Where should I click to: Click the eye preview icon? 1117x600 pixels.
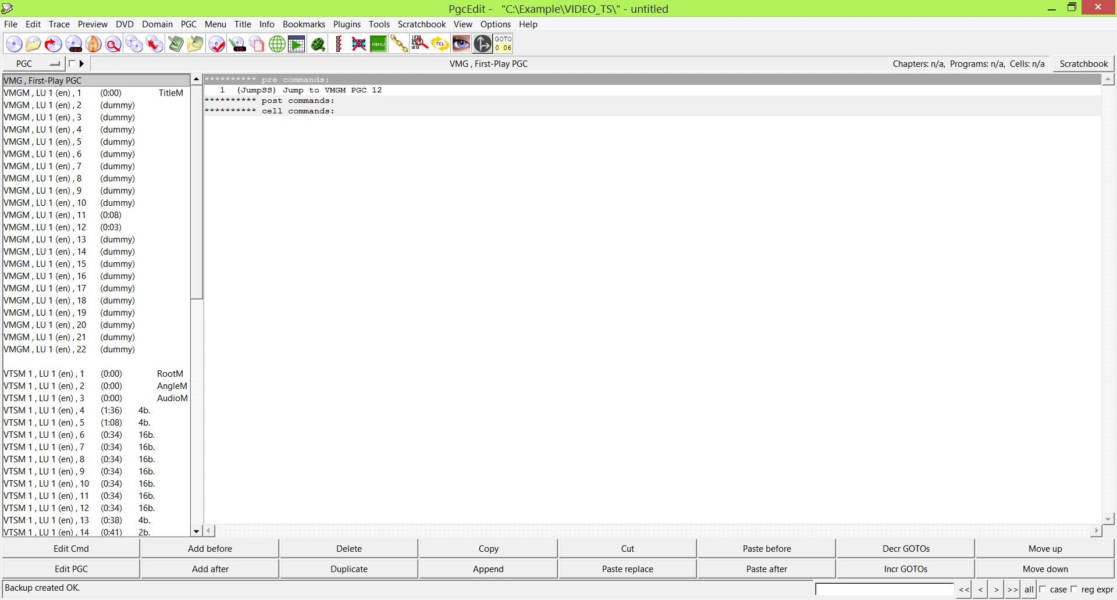(461, 44)
